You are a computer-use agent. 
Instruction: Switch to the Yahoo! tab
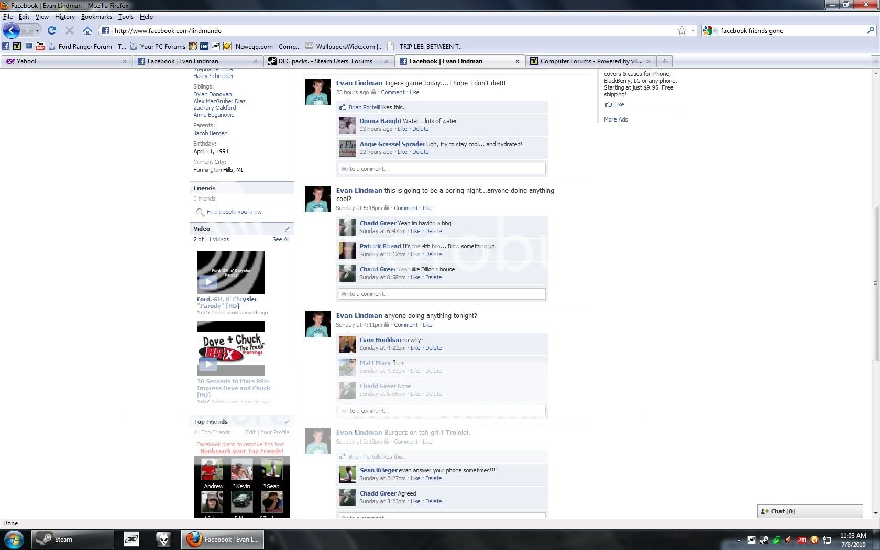(x=66, y=61)
